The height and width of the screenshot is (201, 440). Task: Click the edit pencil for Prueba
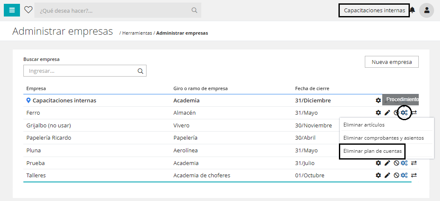click(387, 163)
